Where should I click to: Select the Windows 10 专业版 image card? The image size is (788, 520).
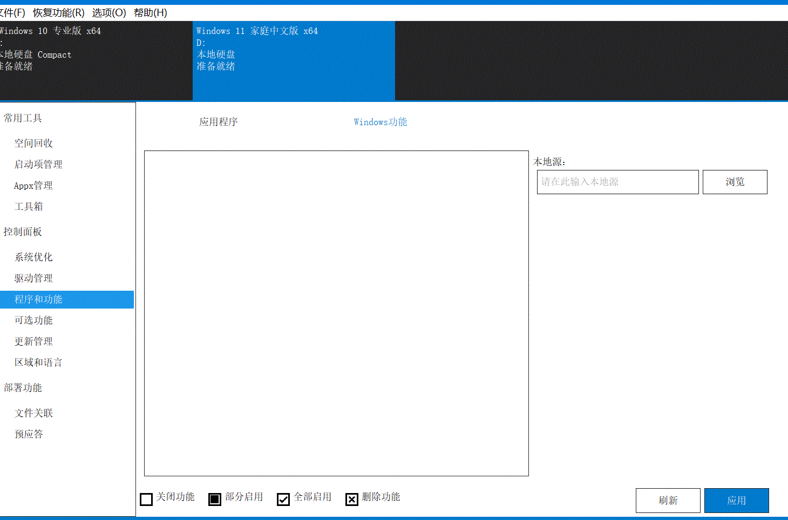click(96, 60)
